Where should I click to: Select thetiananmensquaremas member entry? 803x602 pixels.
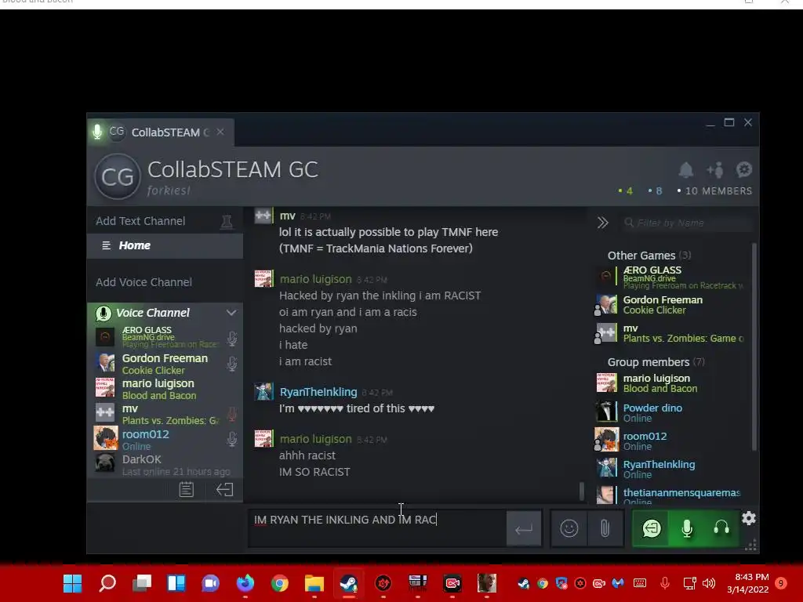pyautogui.click(x=670, y=495)
